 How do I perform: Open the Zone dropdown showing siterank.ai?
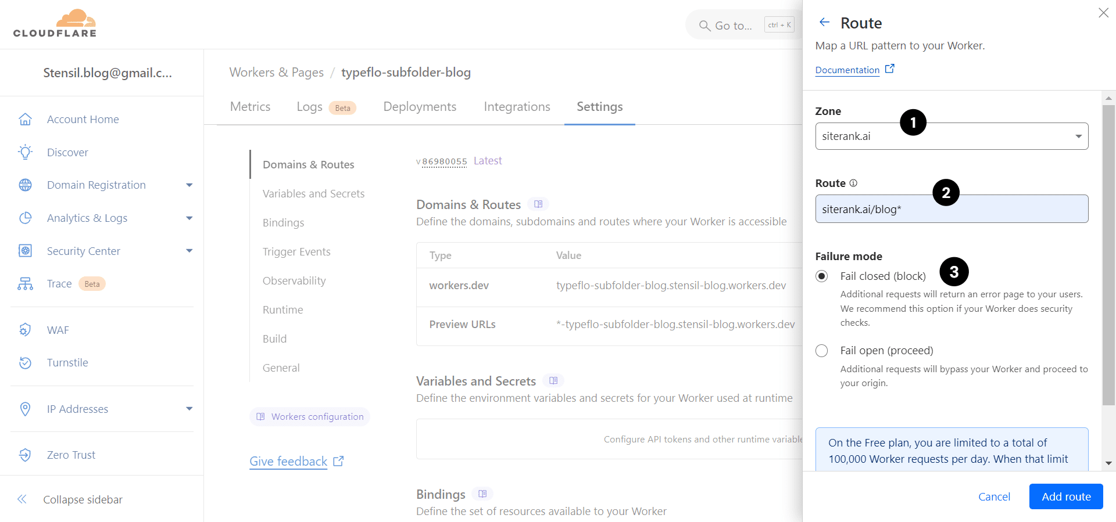tap(952, 136)
